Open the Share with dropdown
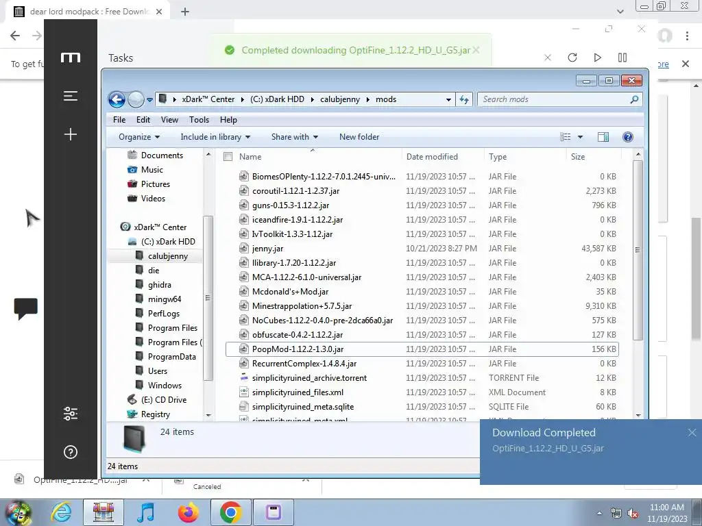Screen dimensions: 702x526 pyautogui.click(x=295, y=137)
